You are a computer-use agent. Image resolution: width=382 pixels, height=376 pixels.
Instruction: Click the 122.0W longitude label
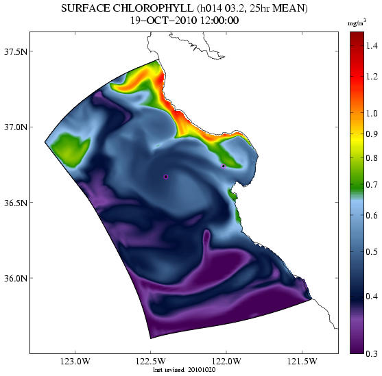(x=226, y=361)
